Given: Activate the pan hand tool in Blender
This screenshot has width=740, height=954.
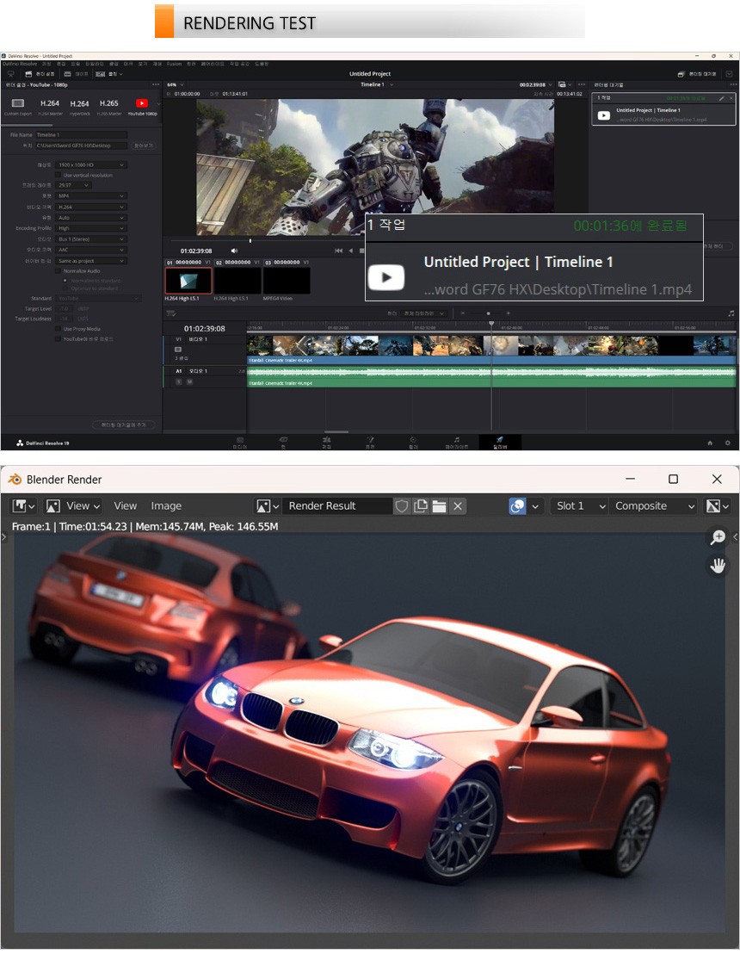Looking at the screenshot, I should click(x=717, y=566).
